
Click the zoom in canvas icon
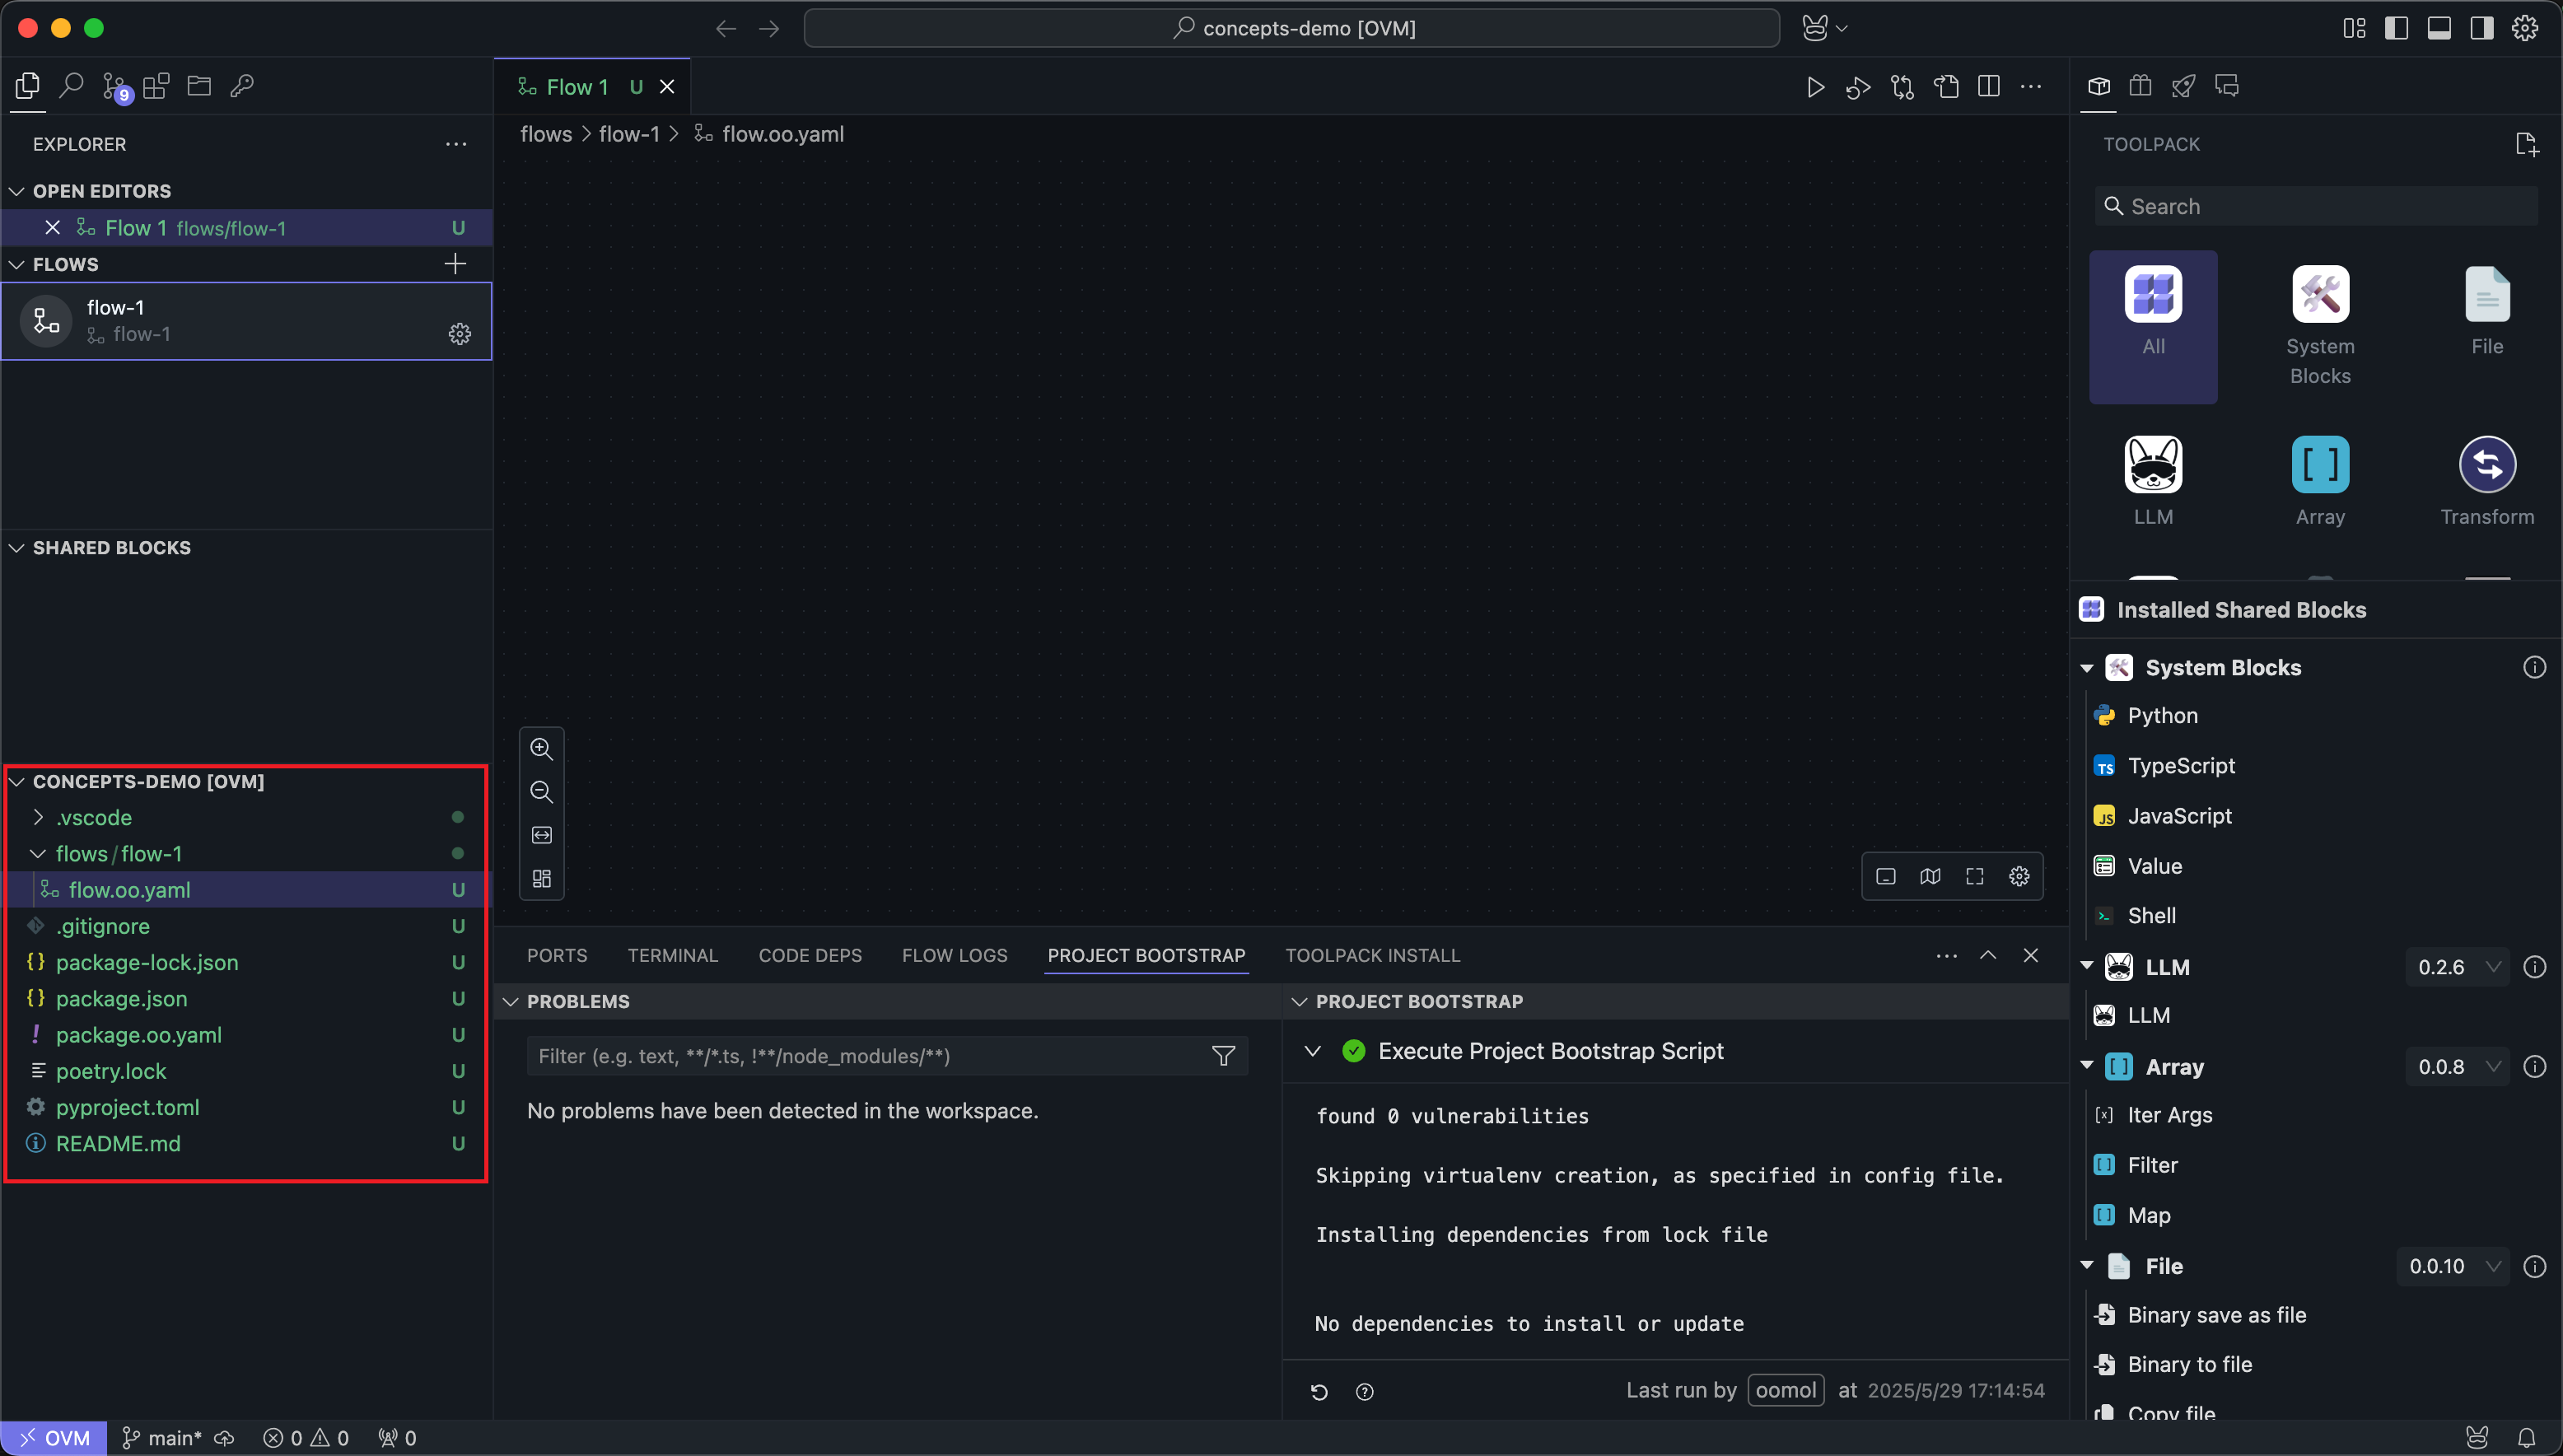541,748
